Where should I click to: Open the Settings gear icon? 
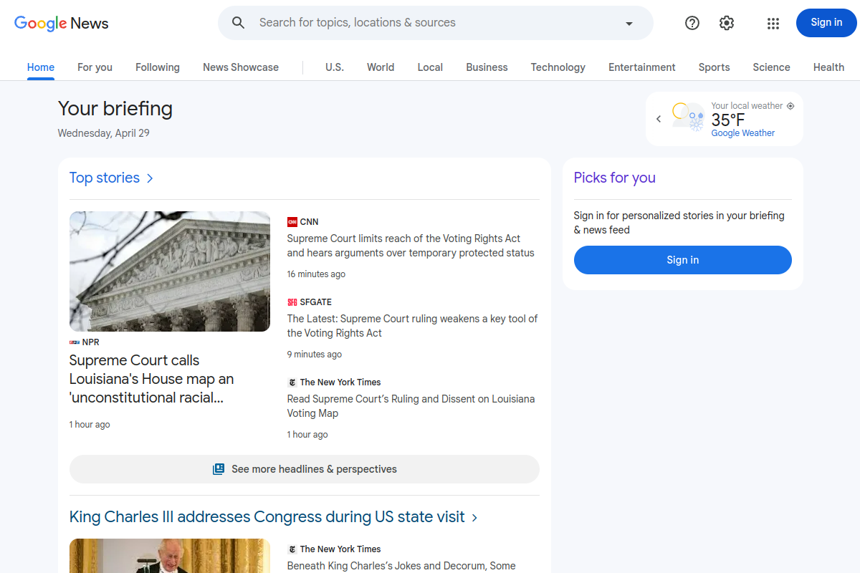(727, 23)
